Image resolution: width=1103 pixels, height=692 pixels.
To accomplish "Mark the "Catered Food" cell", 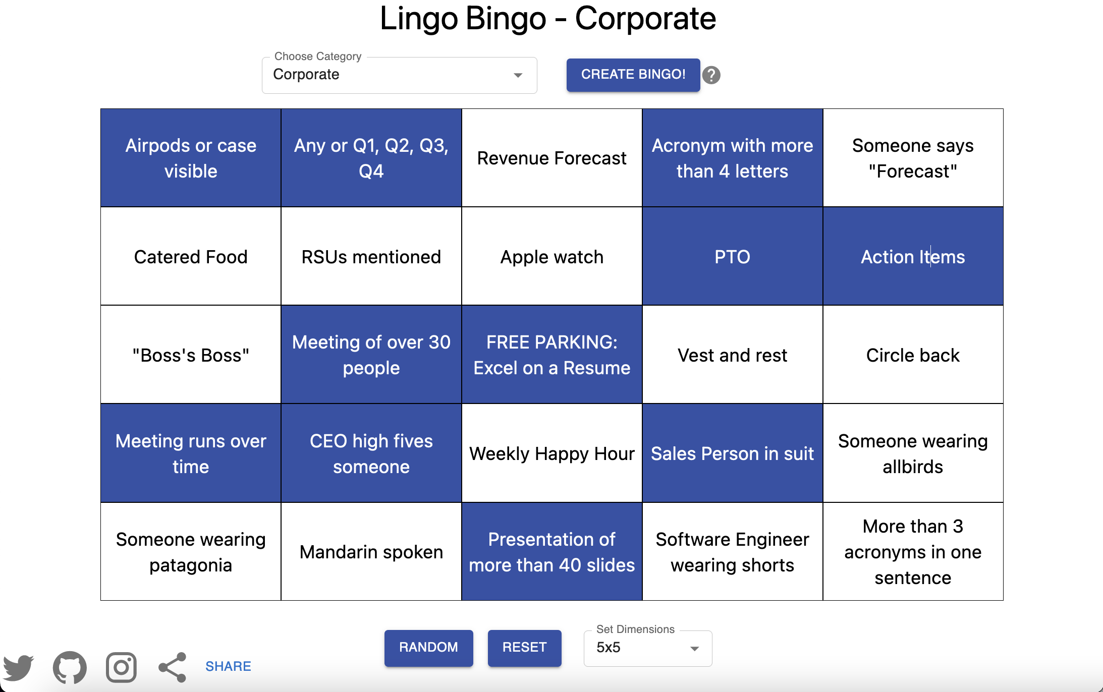I will coord(191,256).
